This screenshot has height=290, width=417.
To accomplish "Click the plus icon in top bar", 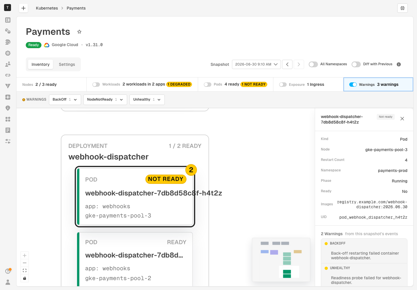I will click(23, 8).
